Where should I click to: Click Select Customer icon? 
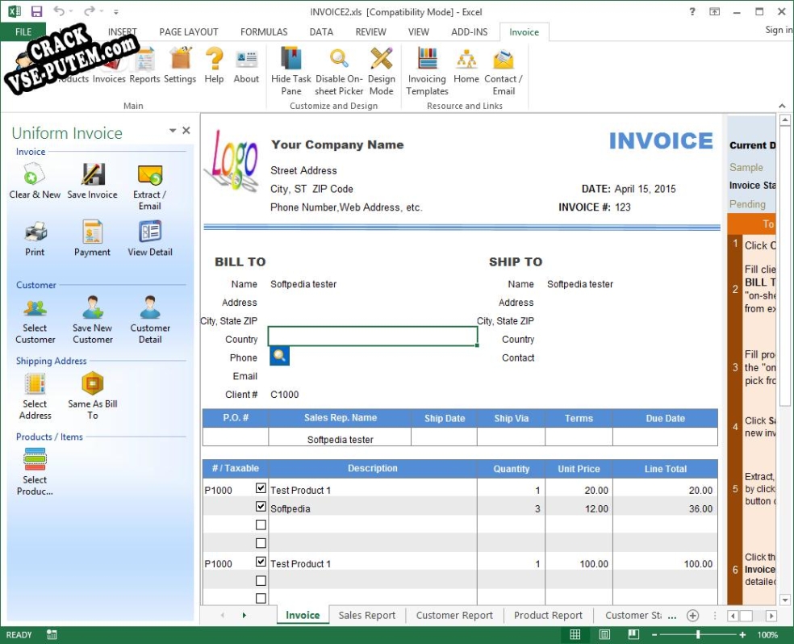[x=35, y=307]
